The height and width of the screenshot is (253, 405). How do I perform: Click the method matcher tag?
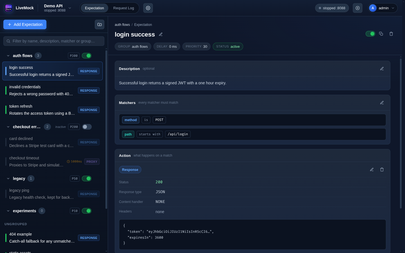tap(131, 120)
